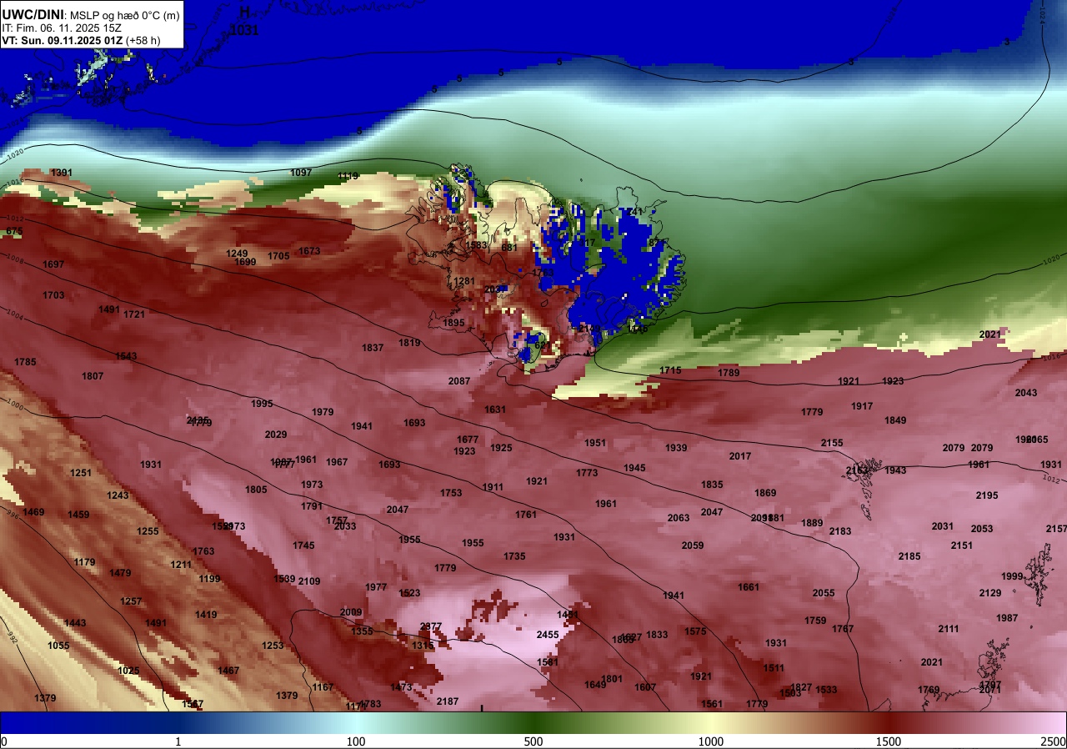
Task: Click the 1979 height value
Action: tap(323, 412)
